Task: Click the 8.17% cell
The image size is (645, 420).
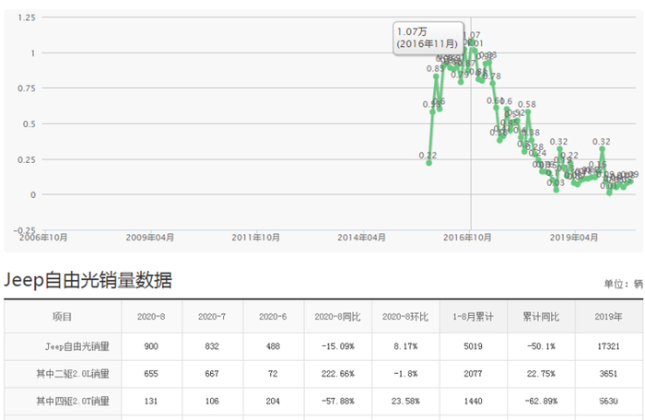Action: click(405, 346)
